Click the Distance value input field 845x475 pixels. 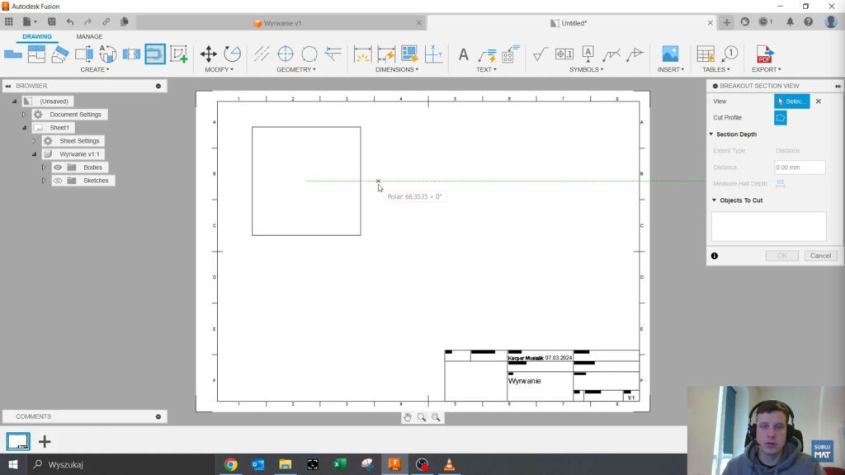pos(798,167)
